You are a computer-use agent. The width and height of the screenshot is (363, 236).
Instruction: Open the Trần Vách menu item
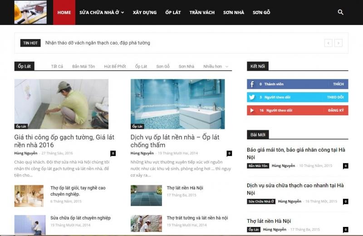coord(202,12)
